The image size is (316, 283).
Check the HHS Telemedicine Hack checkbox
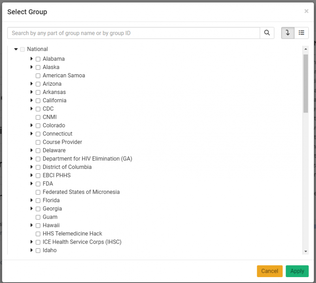click(x=38, y=233)
